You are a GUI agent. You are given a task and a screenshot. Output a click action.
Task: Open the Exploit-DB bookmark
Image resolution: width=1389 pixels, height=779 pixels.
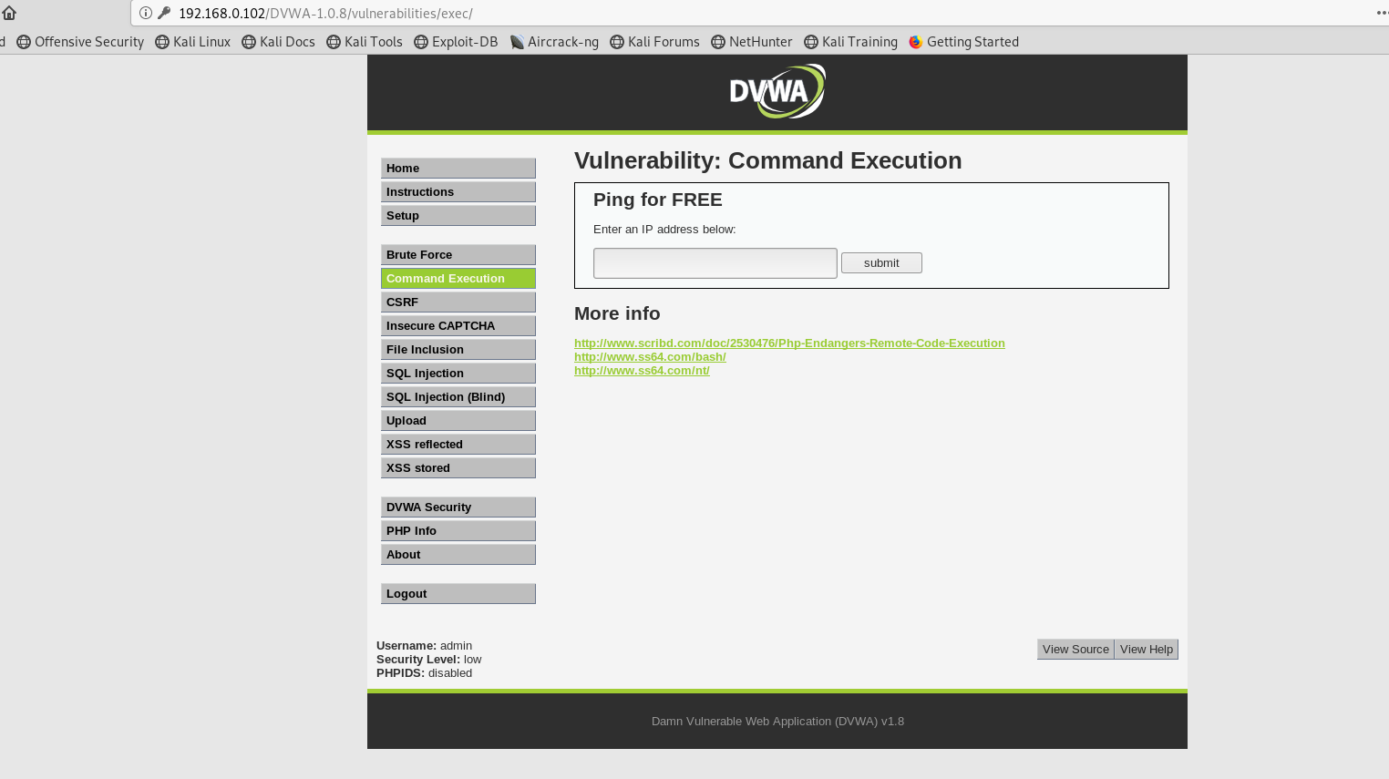[x=456, y=42]
